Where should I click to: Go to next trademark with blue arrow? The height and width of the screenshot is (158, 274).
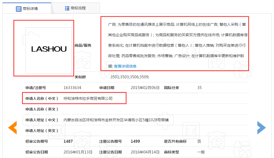[x=261, y=128]
